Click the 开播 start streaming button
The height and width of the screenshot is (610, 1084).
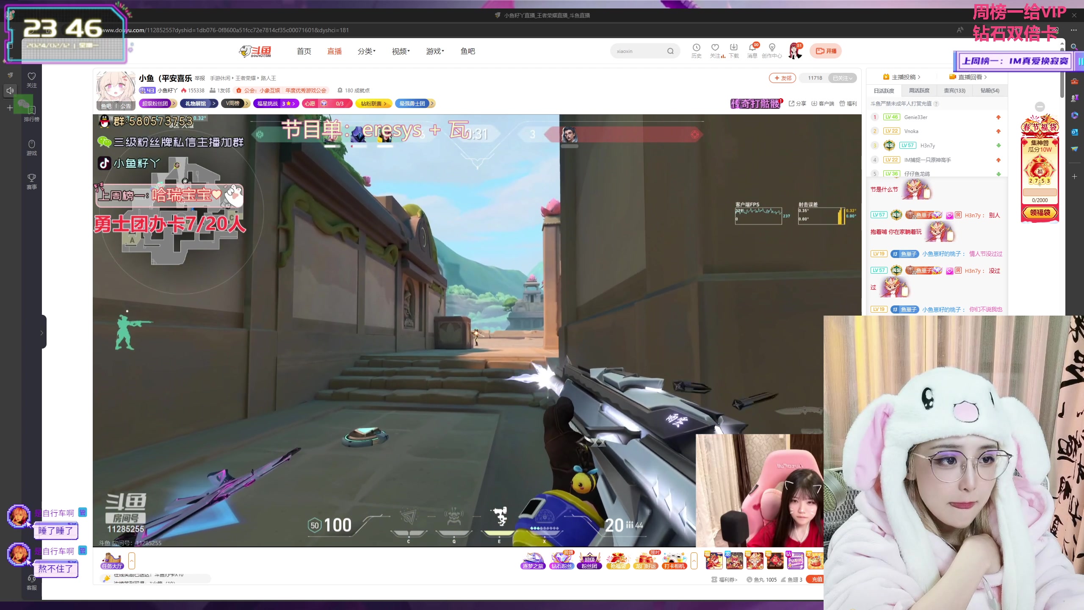tap(826, 51)
